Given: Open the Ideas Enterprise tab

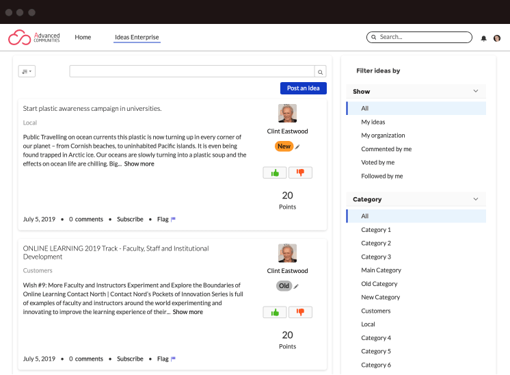Looking at the screenshot, I should [137, 37].
